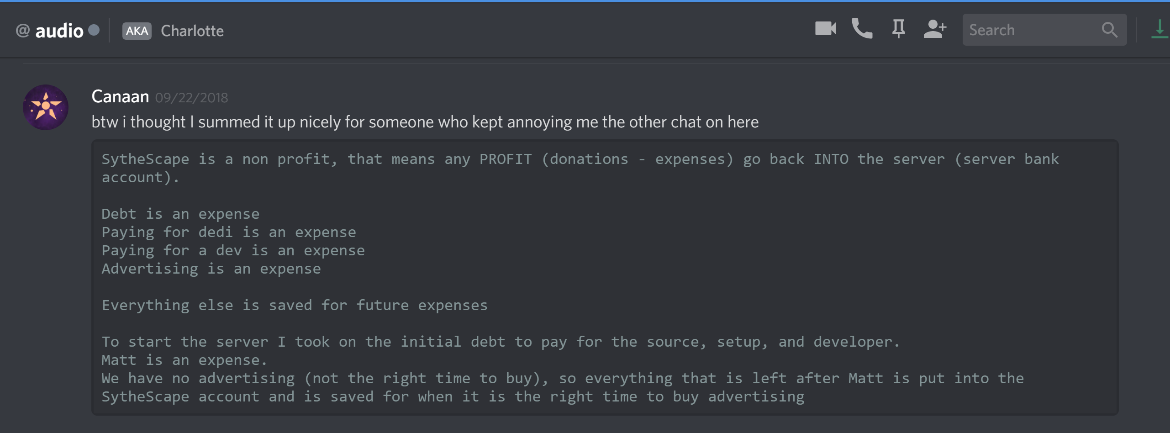Viewport: 1170px width, 433px height.
Task: Click the 'Matt is an expense.' line
Action: coord(184,360)
